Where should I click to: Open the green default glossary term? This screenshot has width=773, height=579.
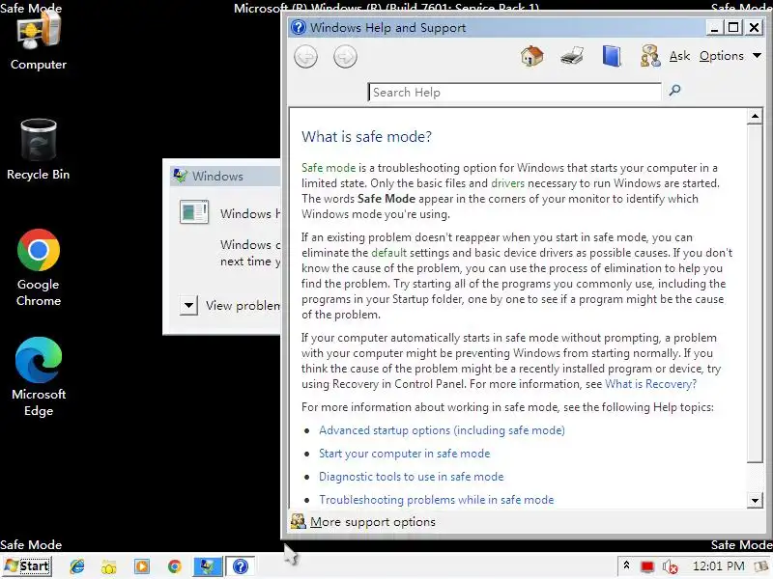pyautogui.click(x=389, y=253)
